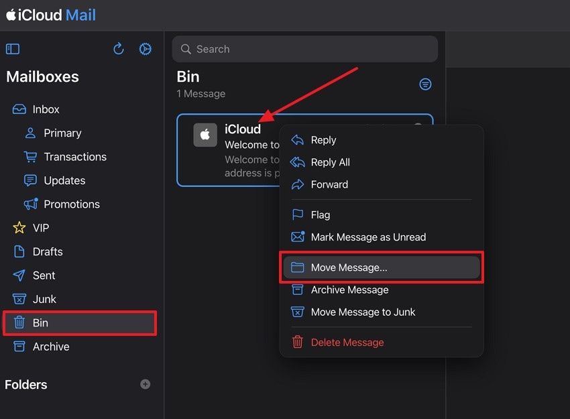Open the filter messages icon in Bin
The width and height of the screenshot is (570, 419).
[425, 84]
